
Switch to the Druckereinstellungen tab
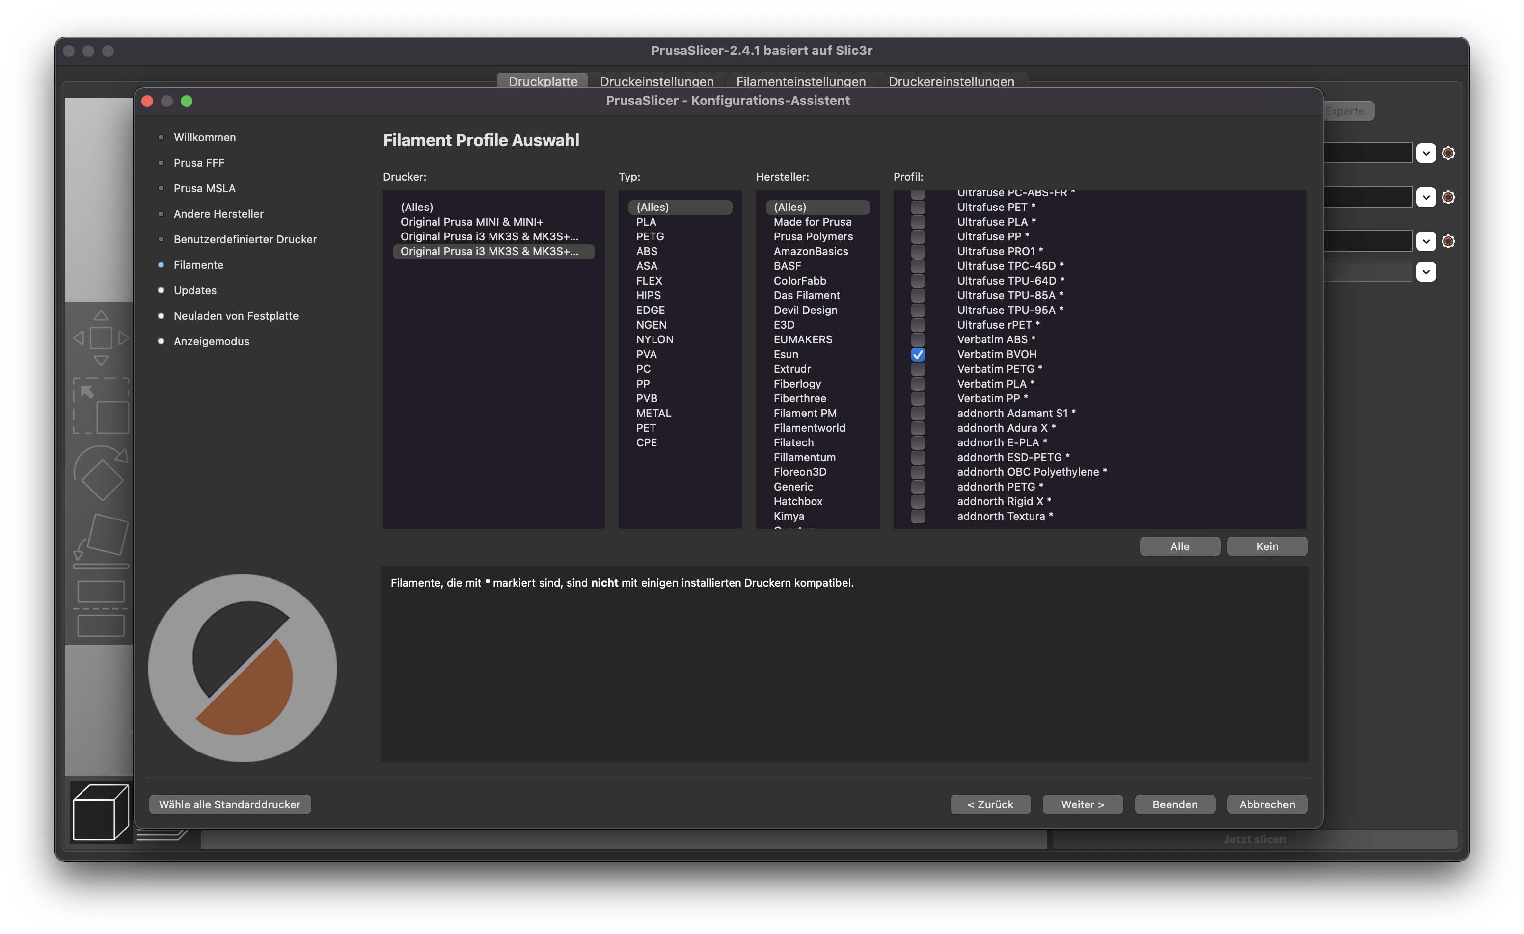951,81
